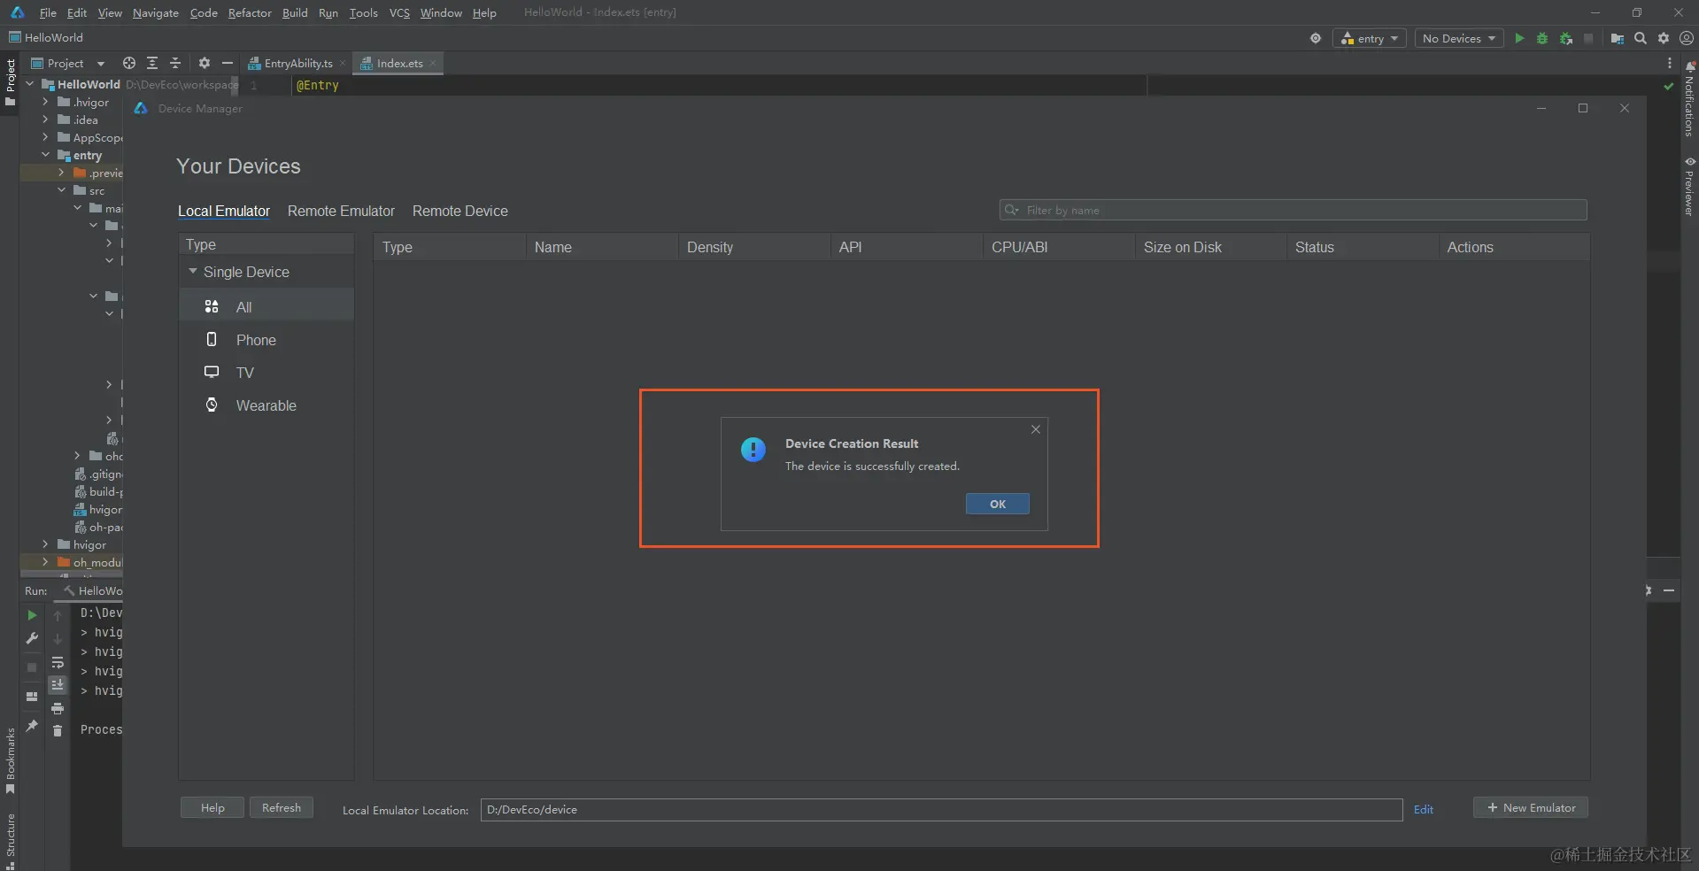Viewport: 1699px width, 871px height.
Task: Open Search Everywhere magnifier icon
Action: (1641, 38)
